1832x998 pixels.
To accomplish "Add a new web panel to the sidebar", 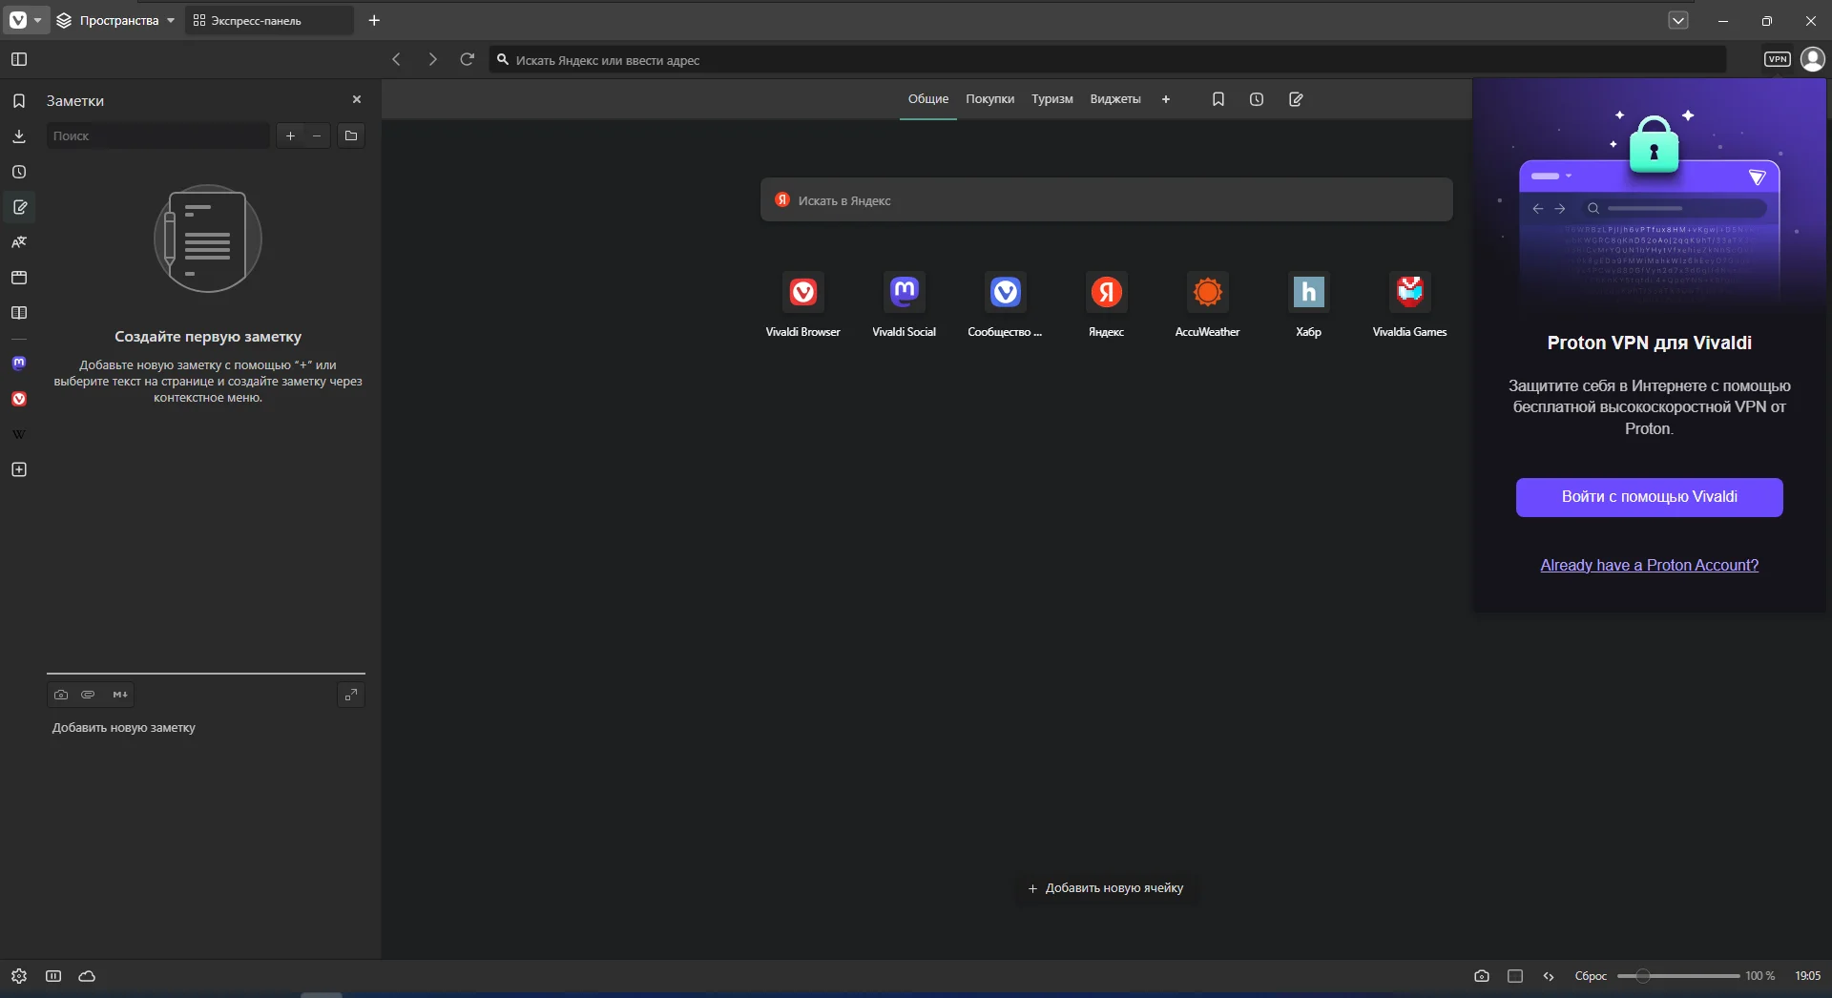I will tap(19, 469).
